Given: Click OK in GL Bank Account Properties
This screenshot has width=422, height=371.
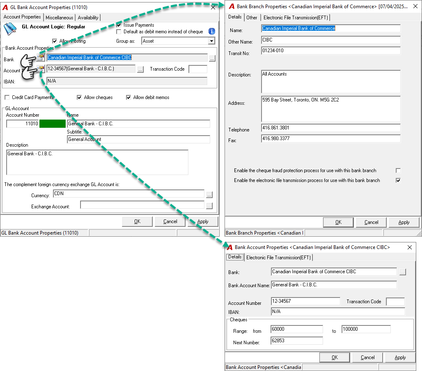Looking at the screenshot, I should pos(137,221).
